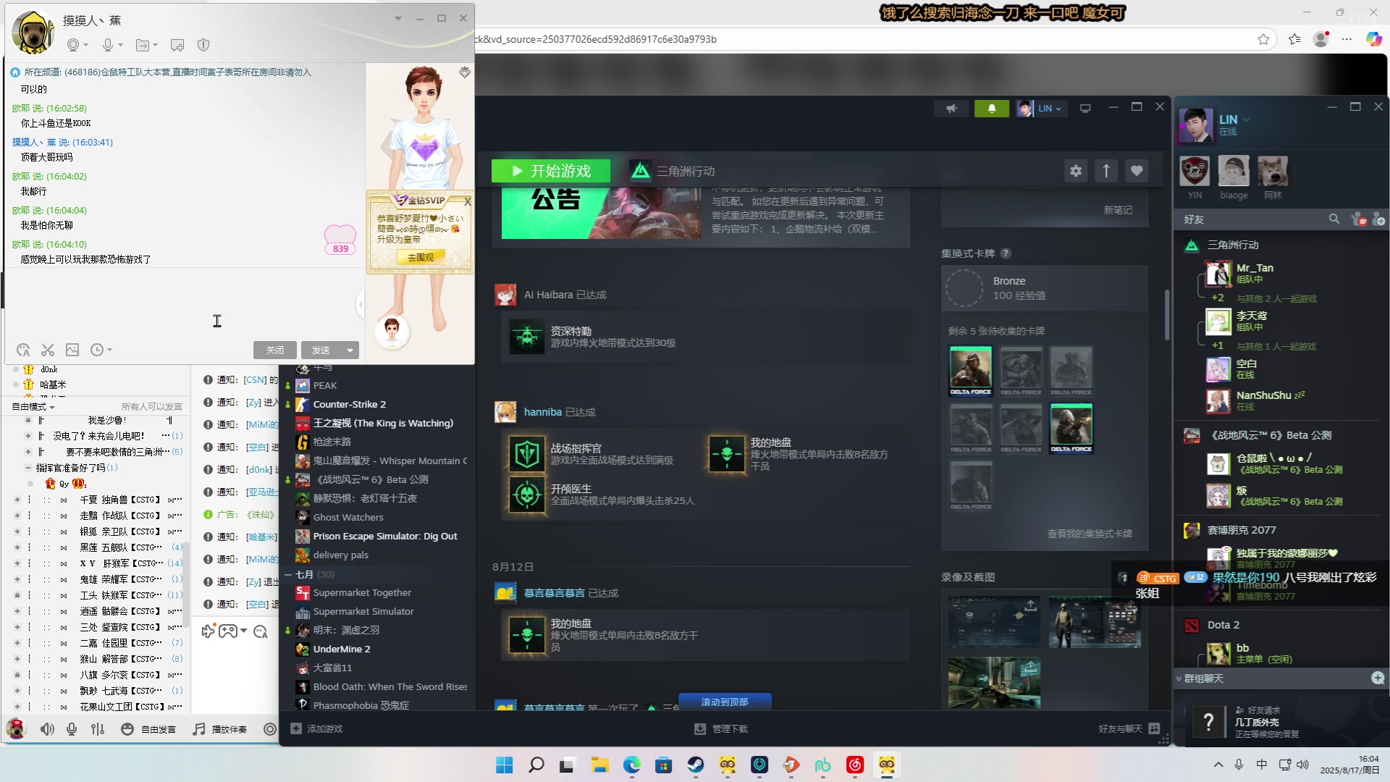Click the 关闭 button in chat window
The width and height of the screenshot is (1390, 782).
click(x=275, y=350)
